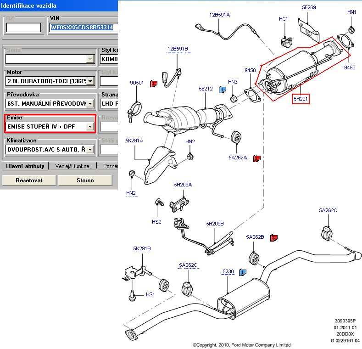Select the Hlavní atributy tab
The image size is (362, 349).
(x=25, y=166)
